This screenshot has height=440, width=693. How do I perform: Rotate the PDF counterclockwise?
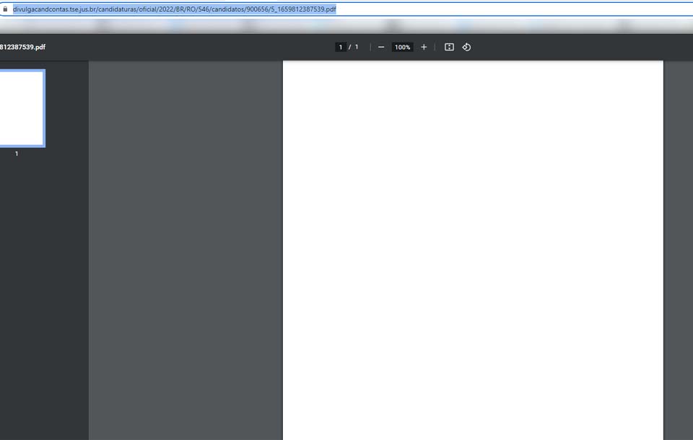pos(466,47)
